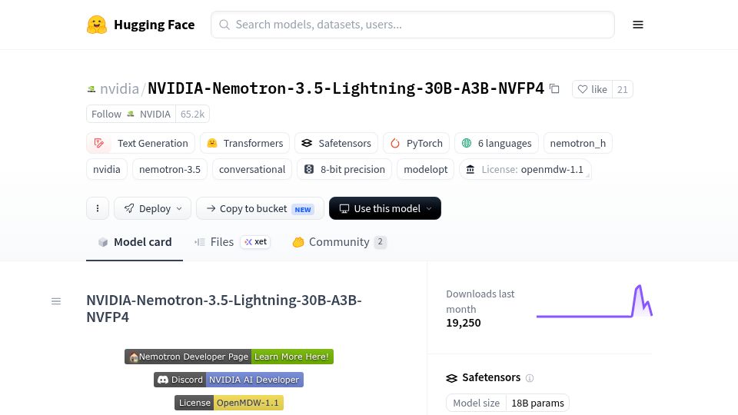Open the Nemotron Developer Page badge
738x415 pixels.
click(188, 357)
